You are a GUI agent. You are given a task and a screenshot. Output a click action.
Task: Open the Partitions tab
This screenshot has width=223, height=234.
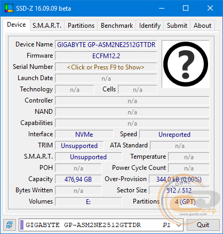pyautogui.click(x=81, y=26)
